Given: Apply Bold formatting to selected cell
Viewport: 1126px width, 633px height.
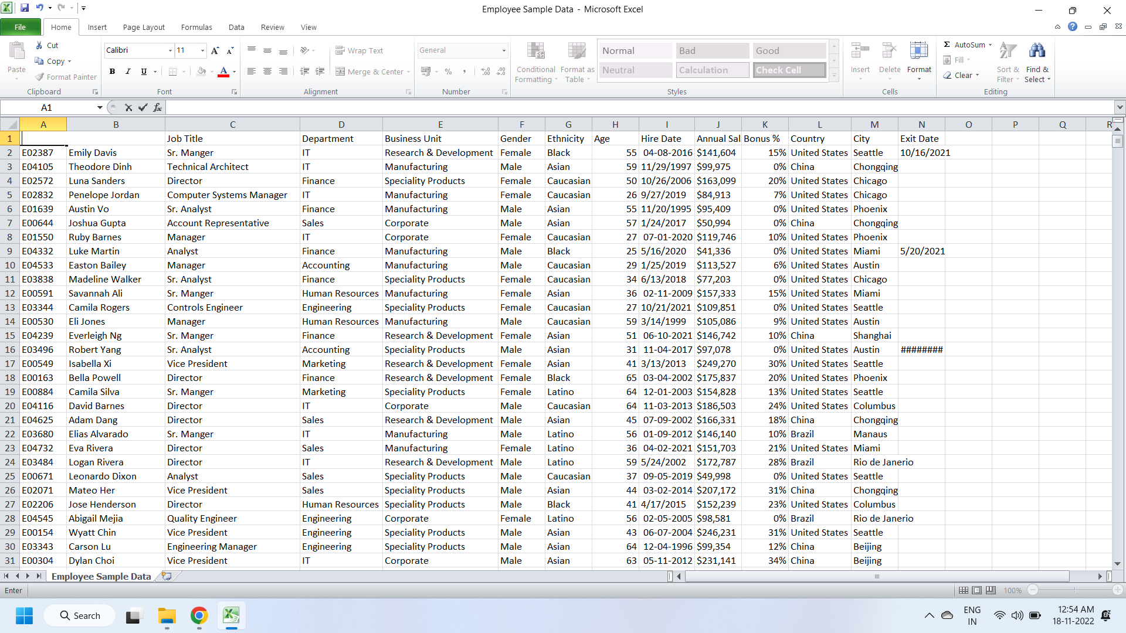Looking at the screenshot, I should (x=112, y=72).
